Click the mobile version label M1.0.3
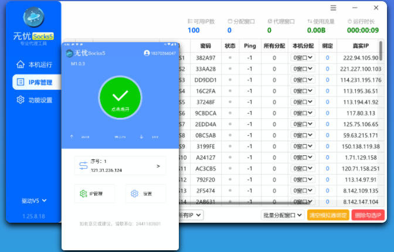 coord(78,64)
